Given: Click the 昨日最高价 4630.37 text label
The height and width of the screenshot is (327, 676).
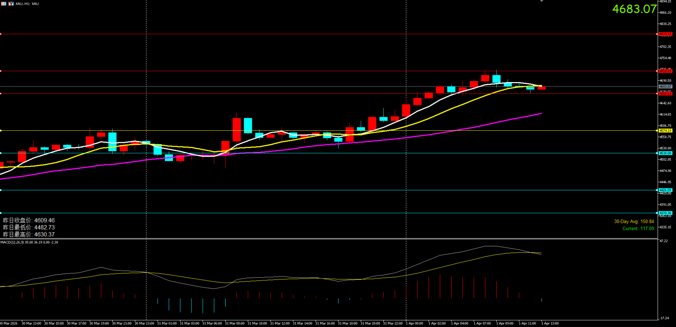Looking at the screenshot, I should (x=29, y=235).
